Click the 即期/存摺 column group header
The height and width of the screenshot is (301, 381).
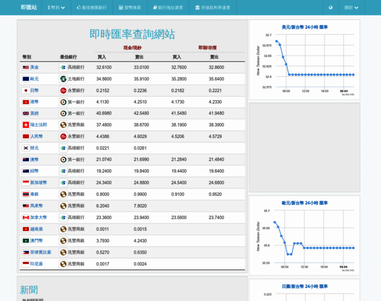(x=207, y=48)
